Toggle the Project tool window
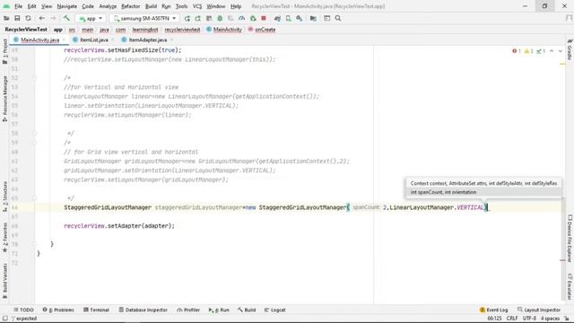 [x=4, y=51]
